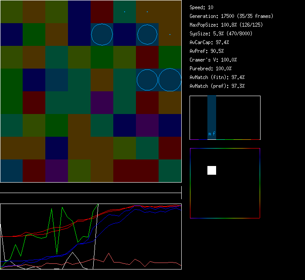Click the purple cell in the bottom grid row
The image size is (305, 280).
57,171
